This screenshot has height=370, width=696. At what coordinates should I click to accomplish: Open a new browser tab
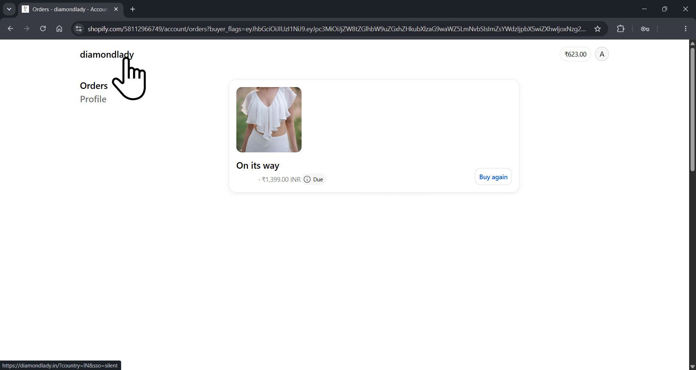pyautogui.click(x=133, y=9)
